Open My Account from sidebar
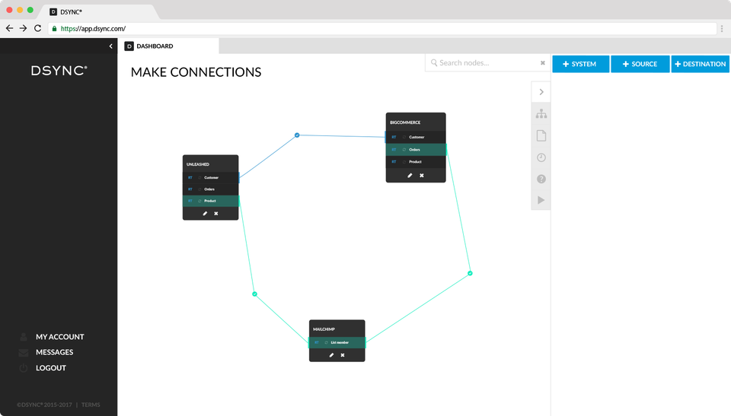Screen dimensions: 731x416 click(x=60, y=337)
